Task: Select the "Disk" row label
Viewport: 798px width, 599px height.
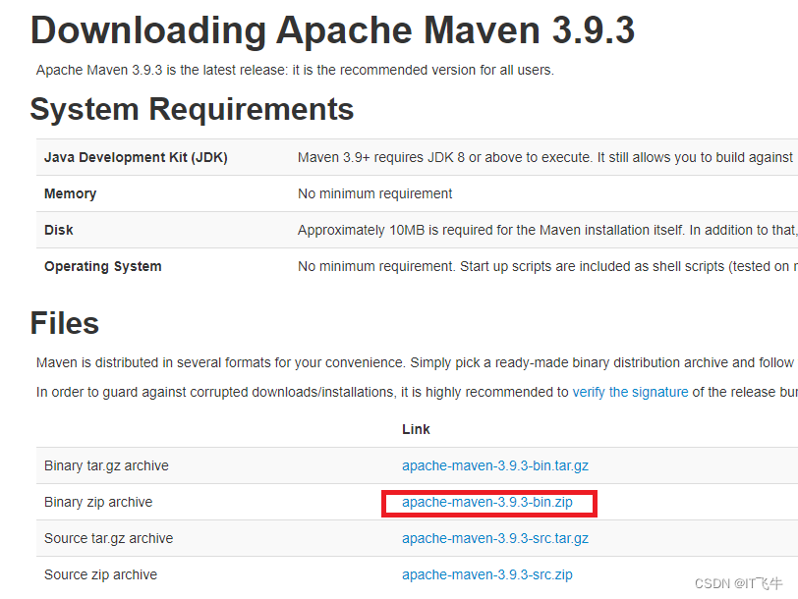Action: pyautogui.click(x=59, y=230)
